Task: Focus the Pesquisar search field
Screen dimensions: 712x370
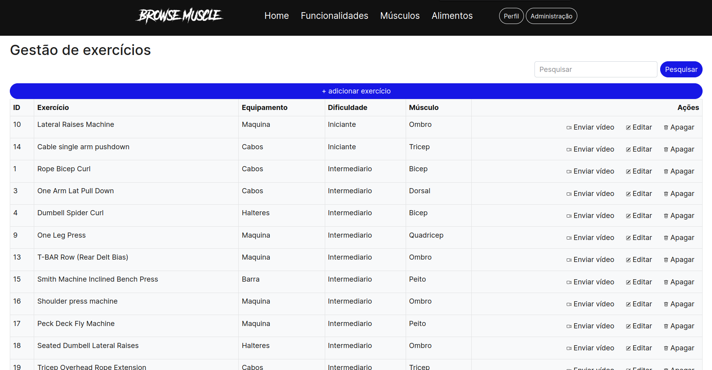Action: point(595,70)
